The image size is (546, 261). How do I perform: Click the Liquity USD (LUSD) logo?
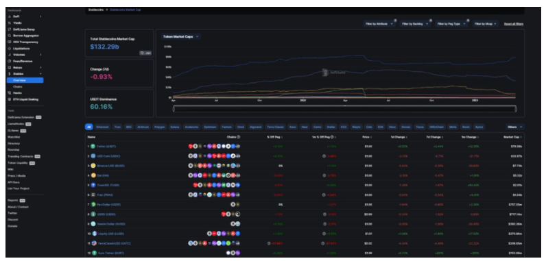point(95,234)
